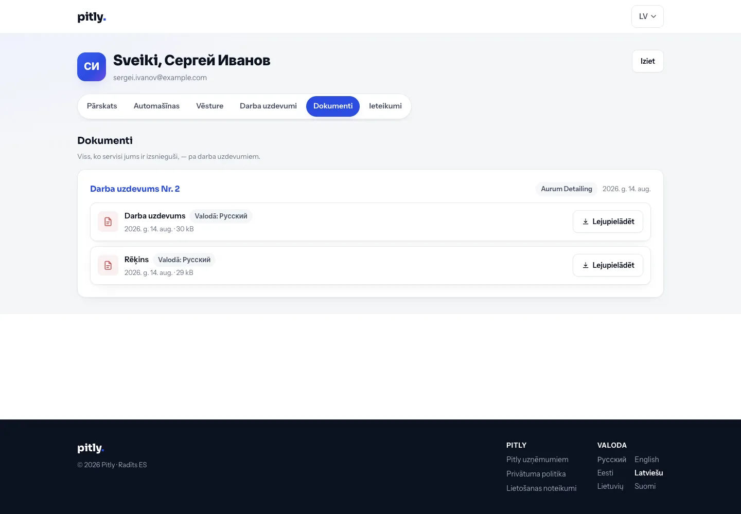This screenshot has width=741, height=514.
Task: Open the Ieteikumi tab
Action: 385,106
